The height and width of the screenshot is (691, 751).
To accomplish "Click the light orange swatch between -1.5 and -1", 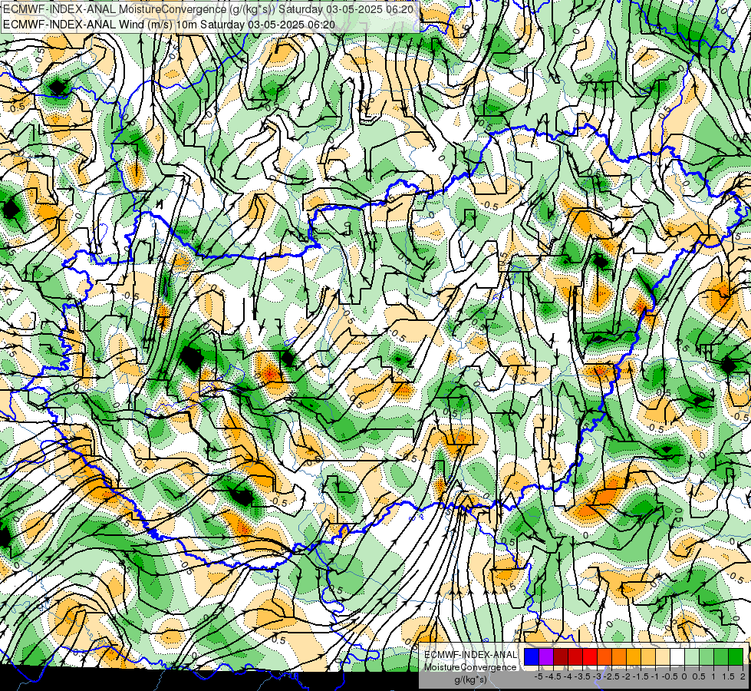I will 648,657.
